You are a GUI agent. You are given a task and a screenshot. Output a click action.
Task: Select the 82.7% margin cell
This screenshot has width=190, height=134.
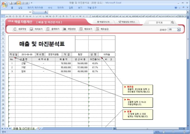tap(95, 71)
